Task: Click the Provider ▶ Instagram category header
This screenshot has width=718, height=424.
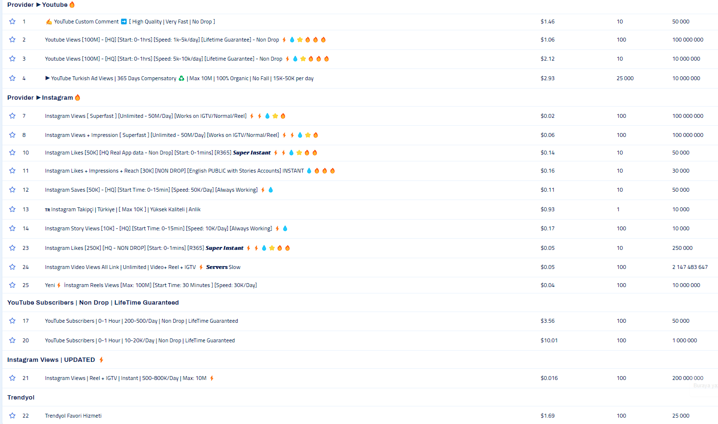Action: (x=44, y=98)
